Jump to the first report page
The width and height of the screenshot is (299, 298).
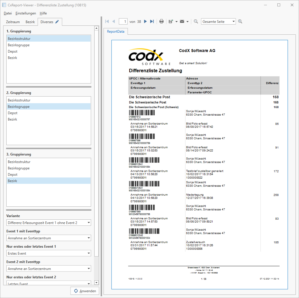107,21
